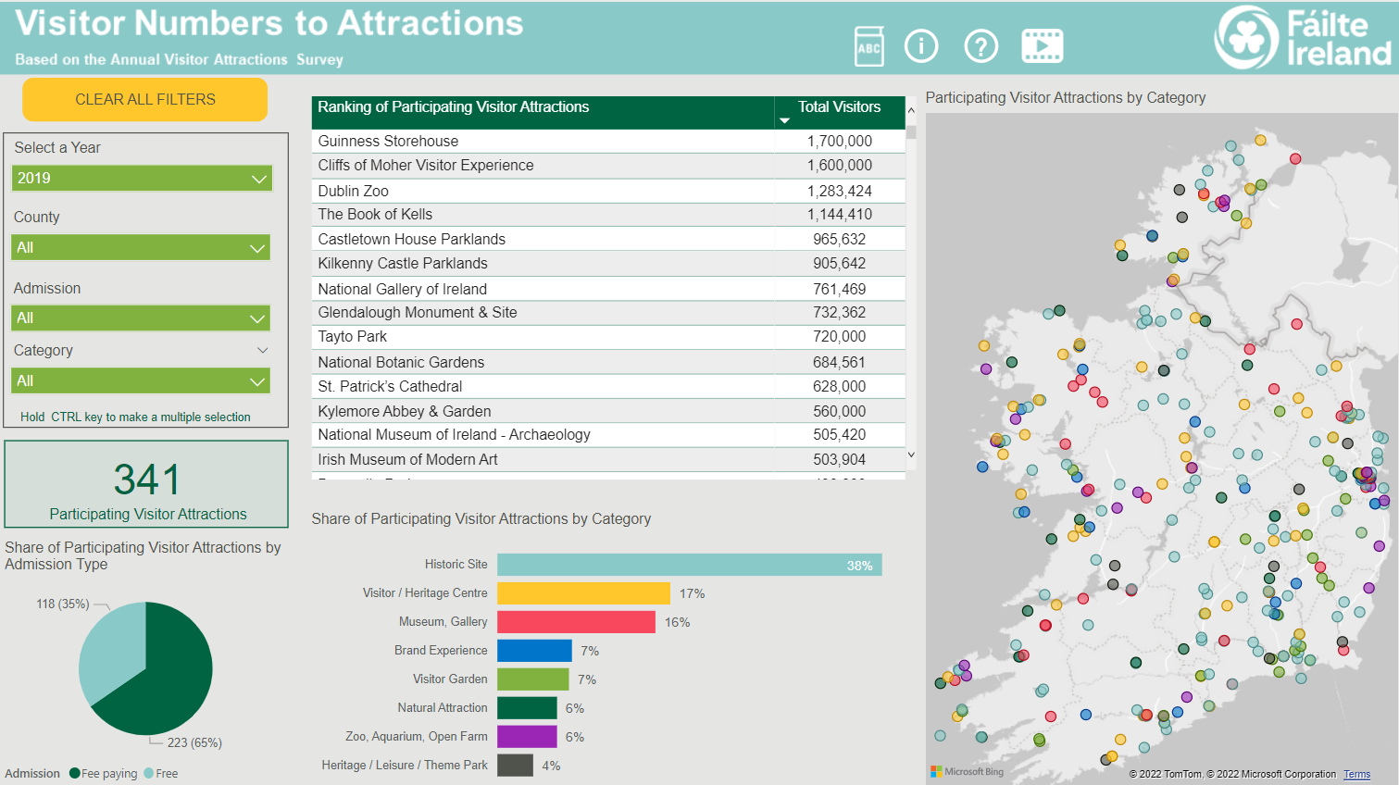
Task: Toggle the Free legend item
Action: click(161, 774)
